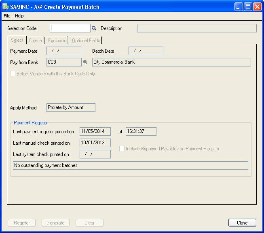
Task: Click the Payment Date field
Action: click(x=64, y=51)
